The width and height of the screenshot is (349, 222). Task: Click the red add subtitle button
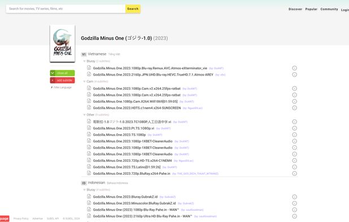[x=62, y=80]
